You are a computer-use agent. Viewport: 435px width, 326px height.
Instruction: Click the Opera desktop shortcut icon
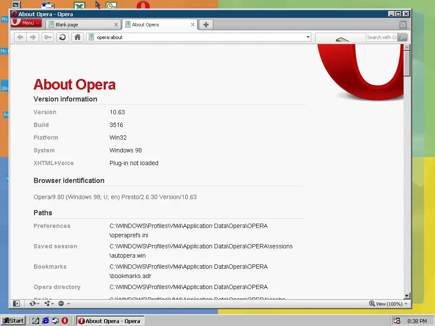pyautogui.click(x=143, y=5)
